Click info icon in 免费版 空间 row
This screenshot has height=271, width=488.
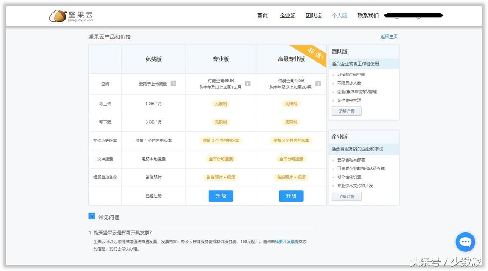[173, 83]
